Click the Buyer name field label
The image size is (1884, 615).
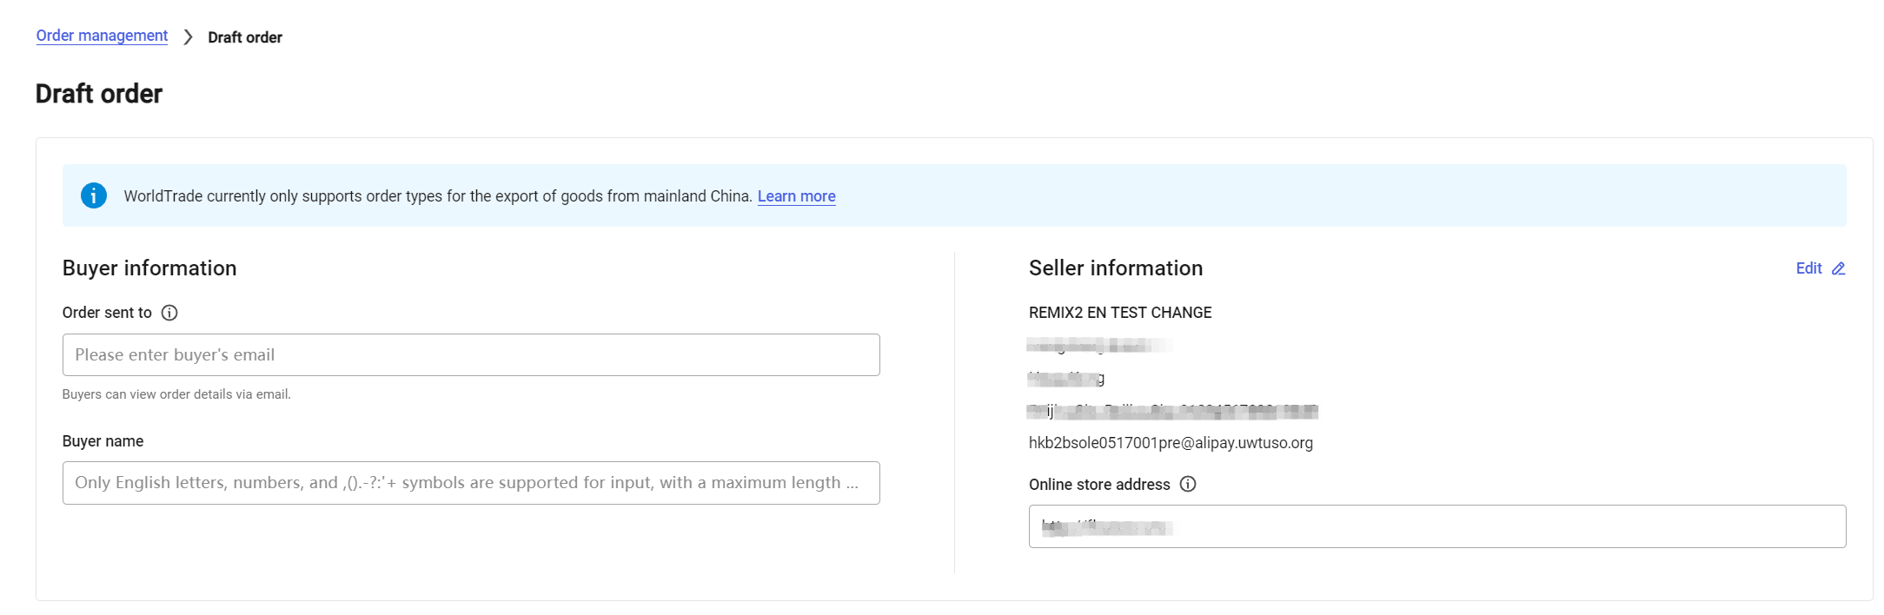103,441
